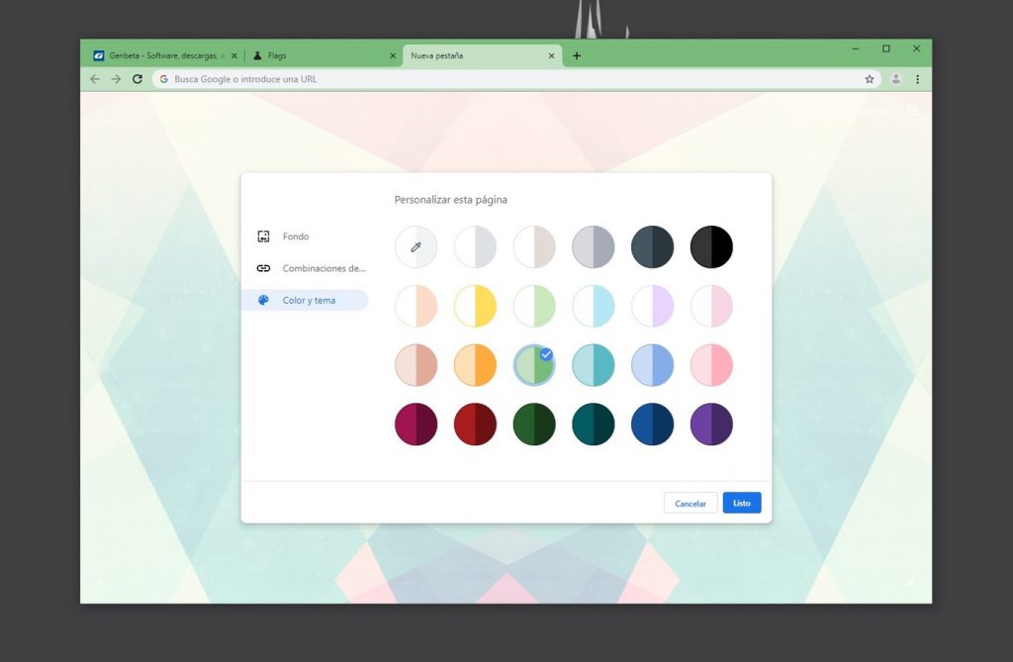1013x662 pixels.
Task: Pick the deep purple color swatch
Action: pos(711,425)
